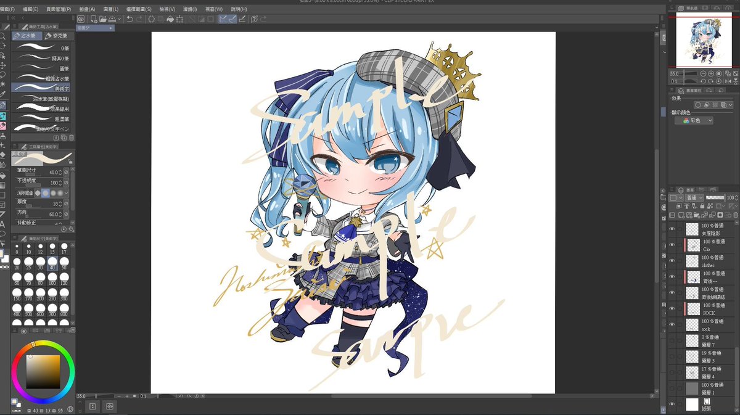The width and height of the screenshot is (740, 415).
Task: Hide the Clo layer
Action: click(672, 245)
